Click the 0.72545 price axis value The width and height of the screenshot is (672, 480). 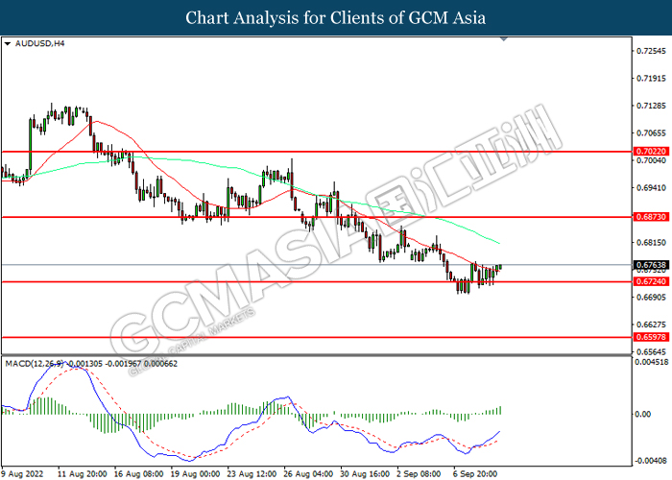click(x=652, y=51)
